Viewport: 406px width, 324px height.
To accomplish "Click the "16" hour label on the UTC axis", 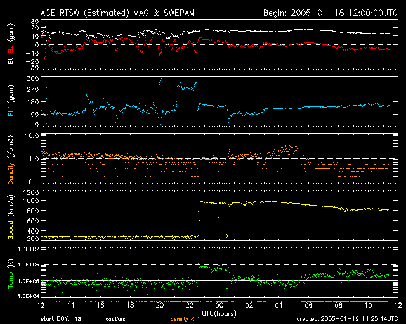I will tap(100, 306).
